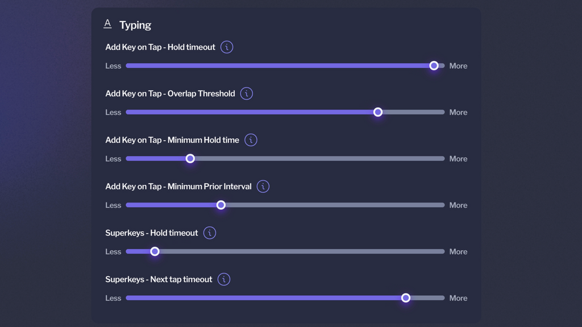Click the Add Key on Tap Hold timeout slider handle
The image size is (582, 327).
[434, 66]
